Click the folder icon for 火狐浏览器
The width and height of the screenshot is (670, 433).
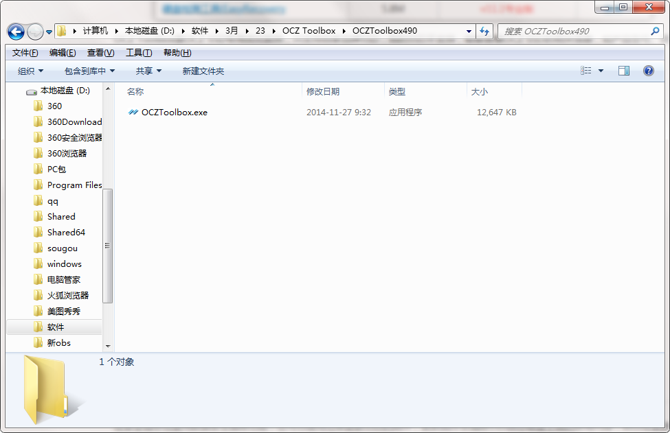point(38,295)
